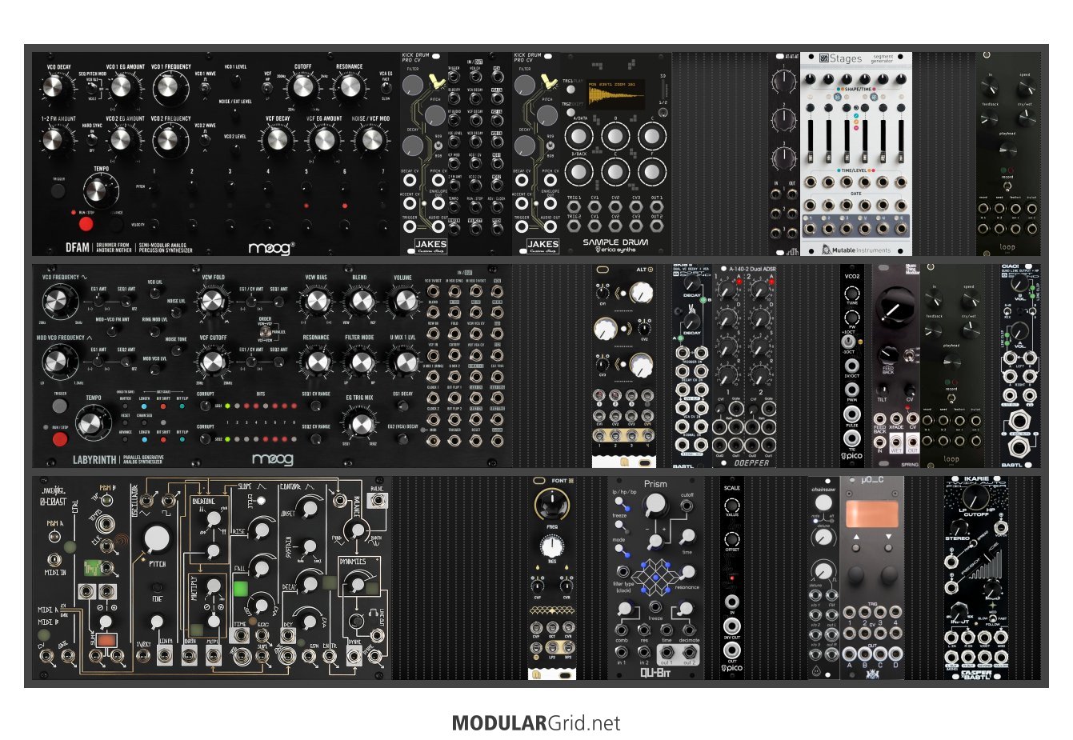Click the DFAM VCO Decay knob
Screen dimensions: 1073x740
click(x=58, y=87)
